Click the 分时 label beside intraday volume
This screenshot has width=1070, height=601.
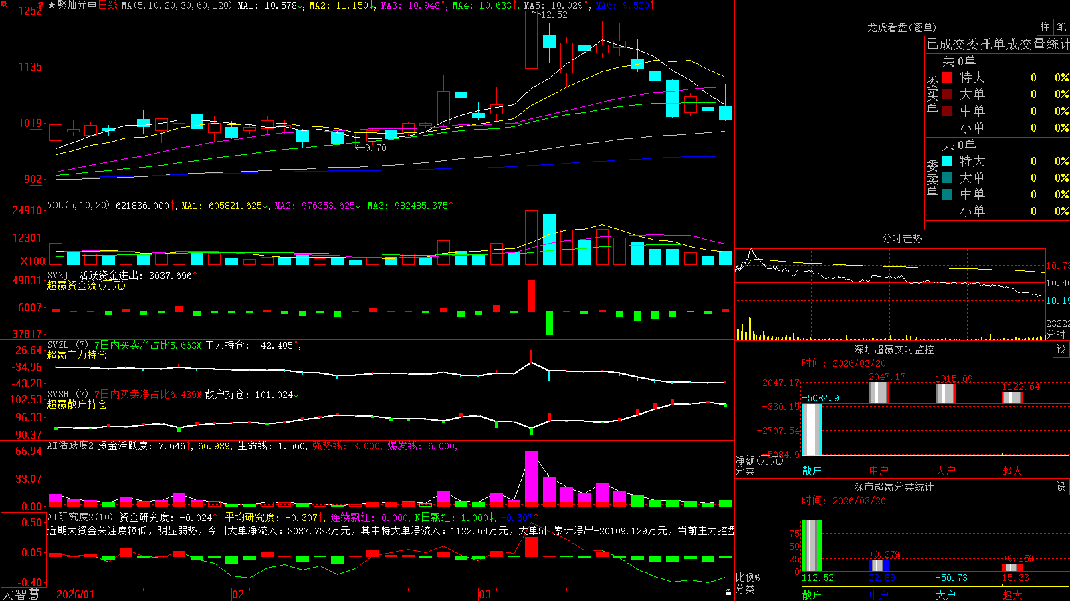point(1056,335)
